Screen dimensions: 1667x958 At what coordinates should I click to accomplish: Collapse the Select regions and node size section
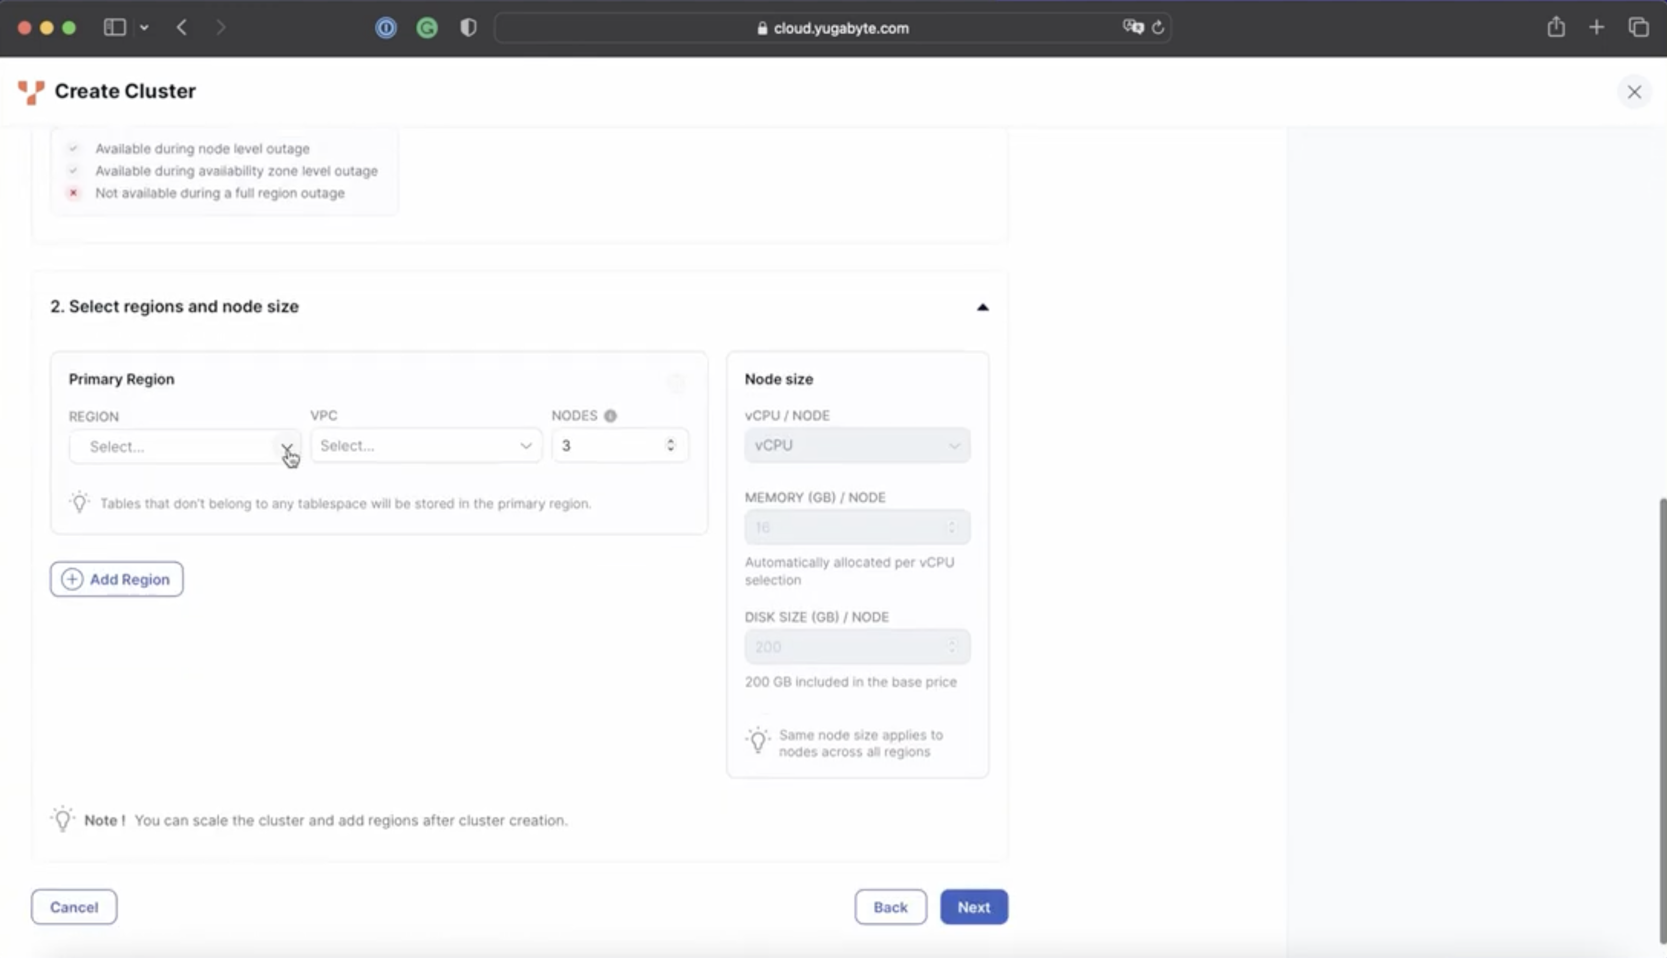(982, 307)
